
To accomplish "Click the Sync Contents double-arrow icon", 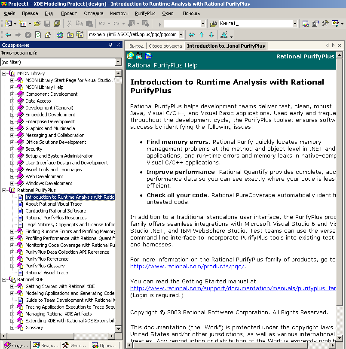I will (192, 35).
